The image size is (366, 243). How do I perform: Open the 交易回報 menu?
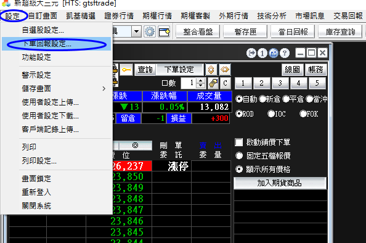tap(348, 16)
